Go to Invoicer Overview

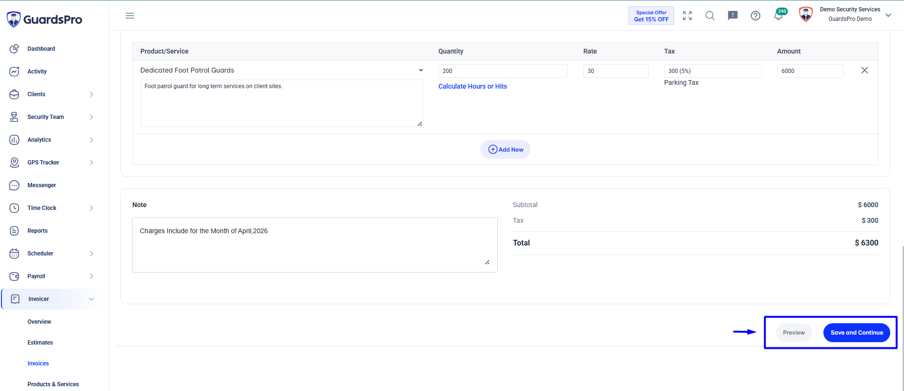tap(39, 322)
